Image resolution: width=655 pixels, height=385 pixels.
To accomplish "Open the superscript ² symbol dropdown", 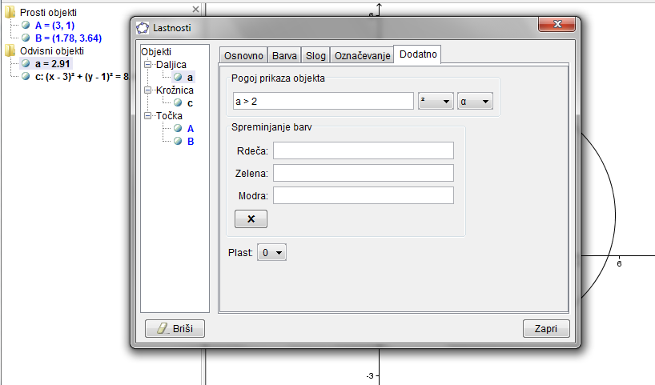I will 436,102.
